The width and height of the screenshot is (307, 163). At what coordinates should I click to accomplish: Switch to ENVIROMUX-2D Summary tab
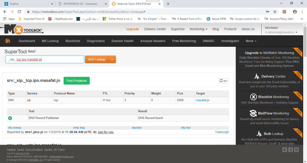click(x=82, y=4)
